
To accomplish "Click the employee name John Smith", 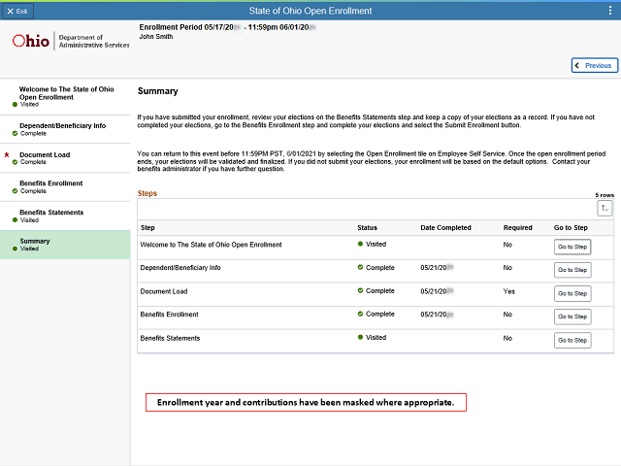I will coord(156,37).
